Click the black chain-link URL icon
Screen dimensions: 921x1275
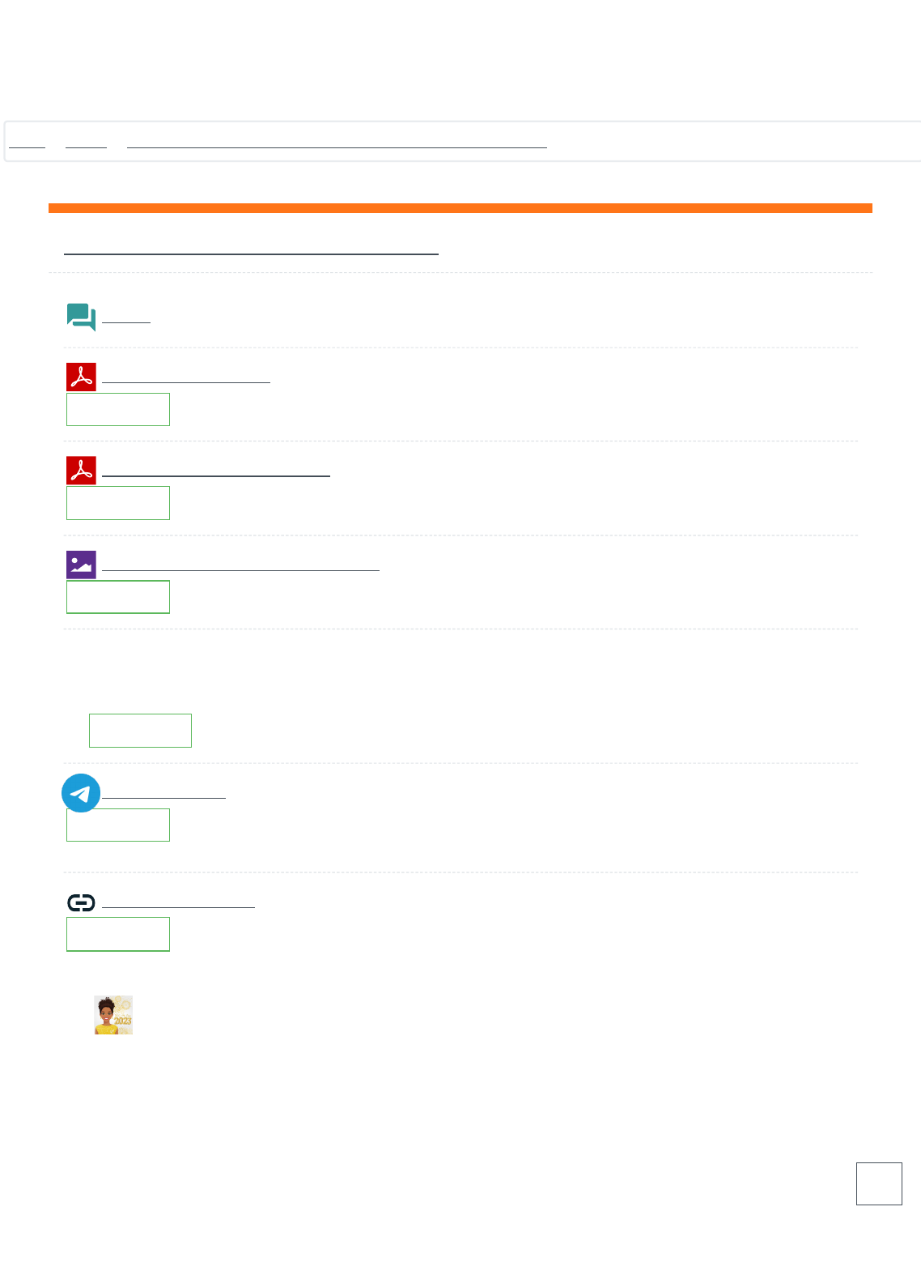click(x=81, y=902)
